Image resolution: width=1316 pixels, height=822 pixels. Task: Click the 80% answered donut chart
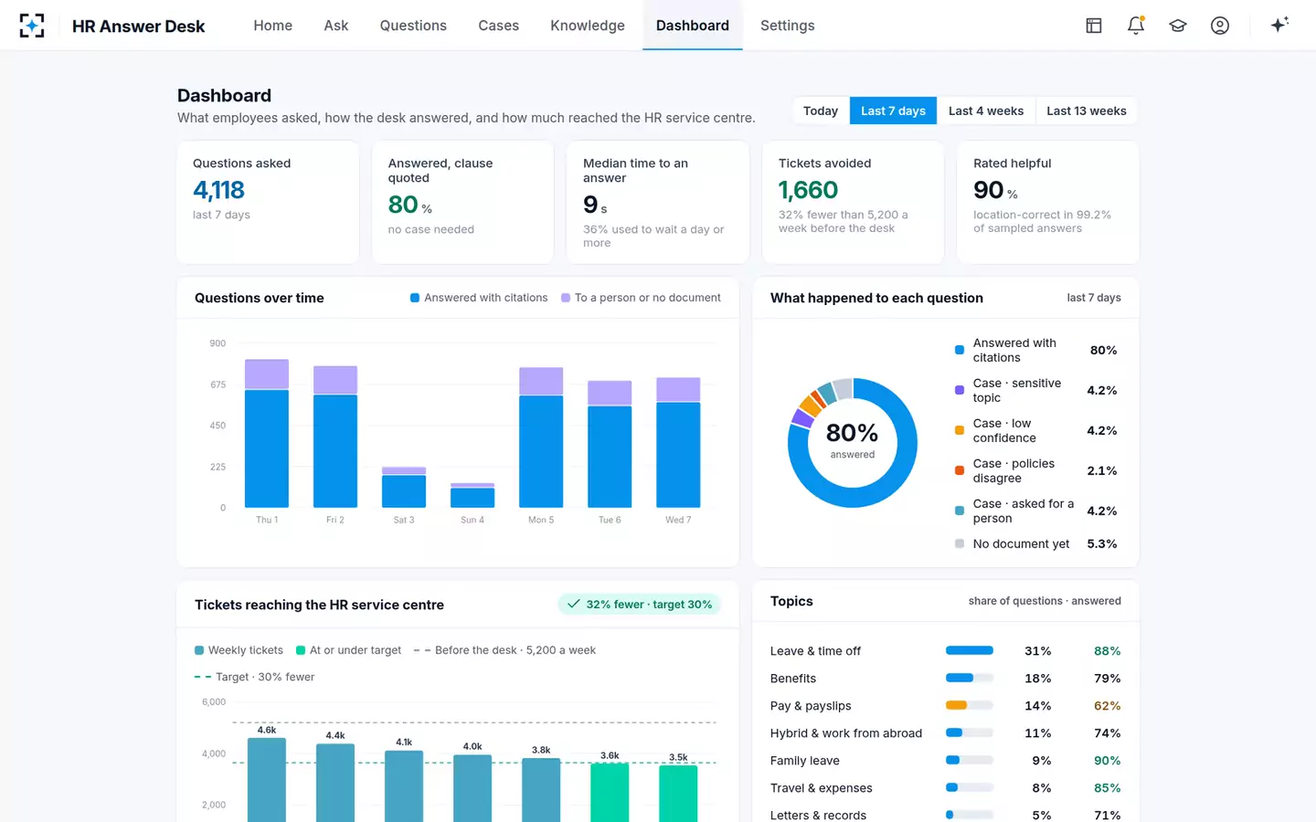852,443
